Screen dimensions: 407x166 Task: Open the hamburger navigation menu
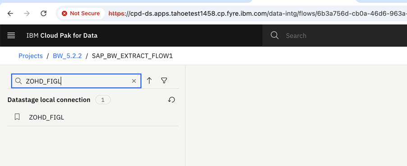click(11, 36)
